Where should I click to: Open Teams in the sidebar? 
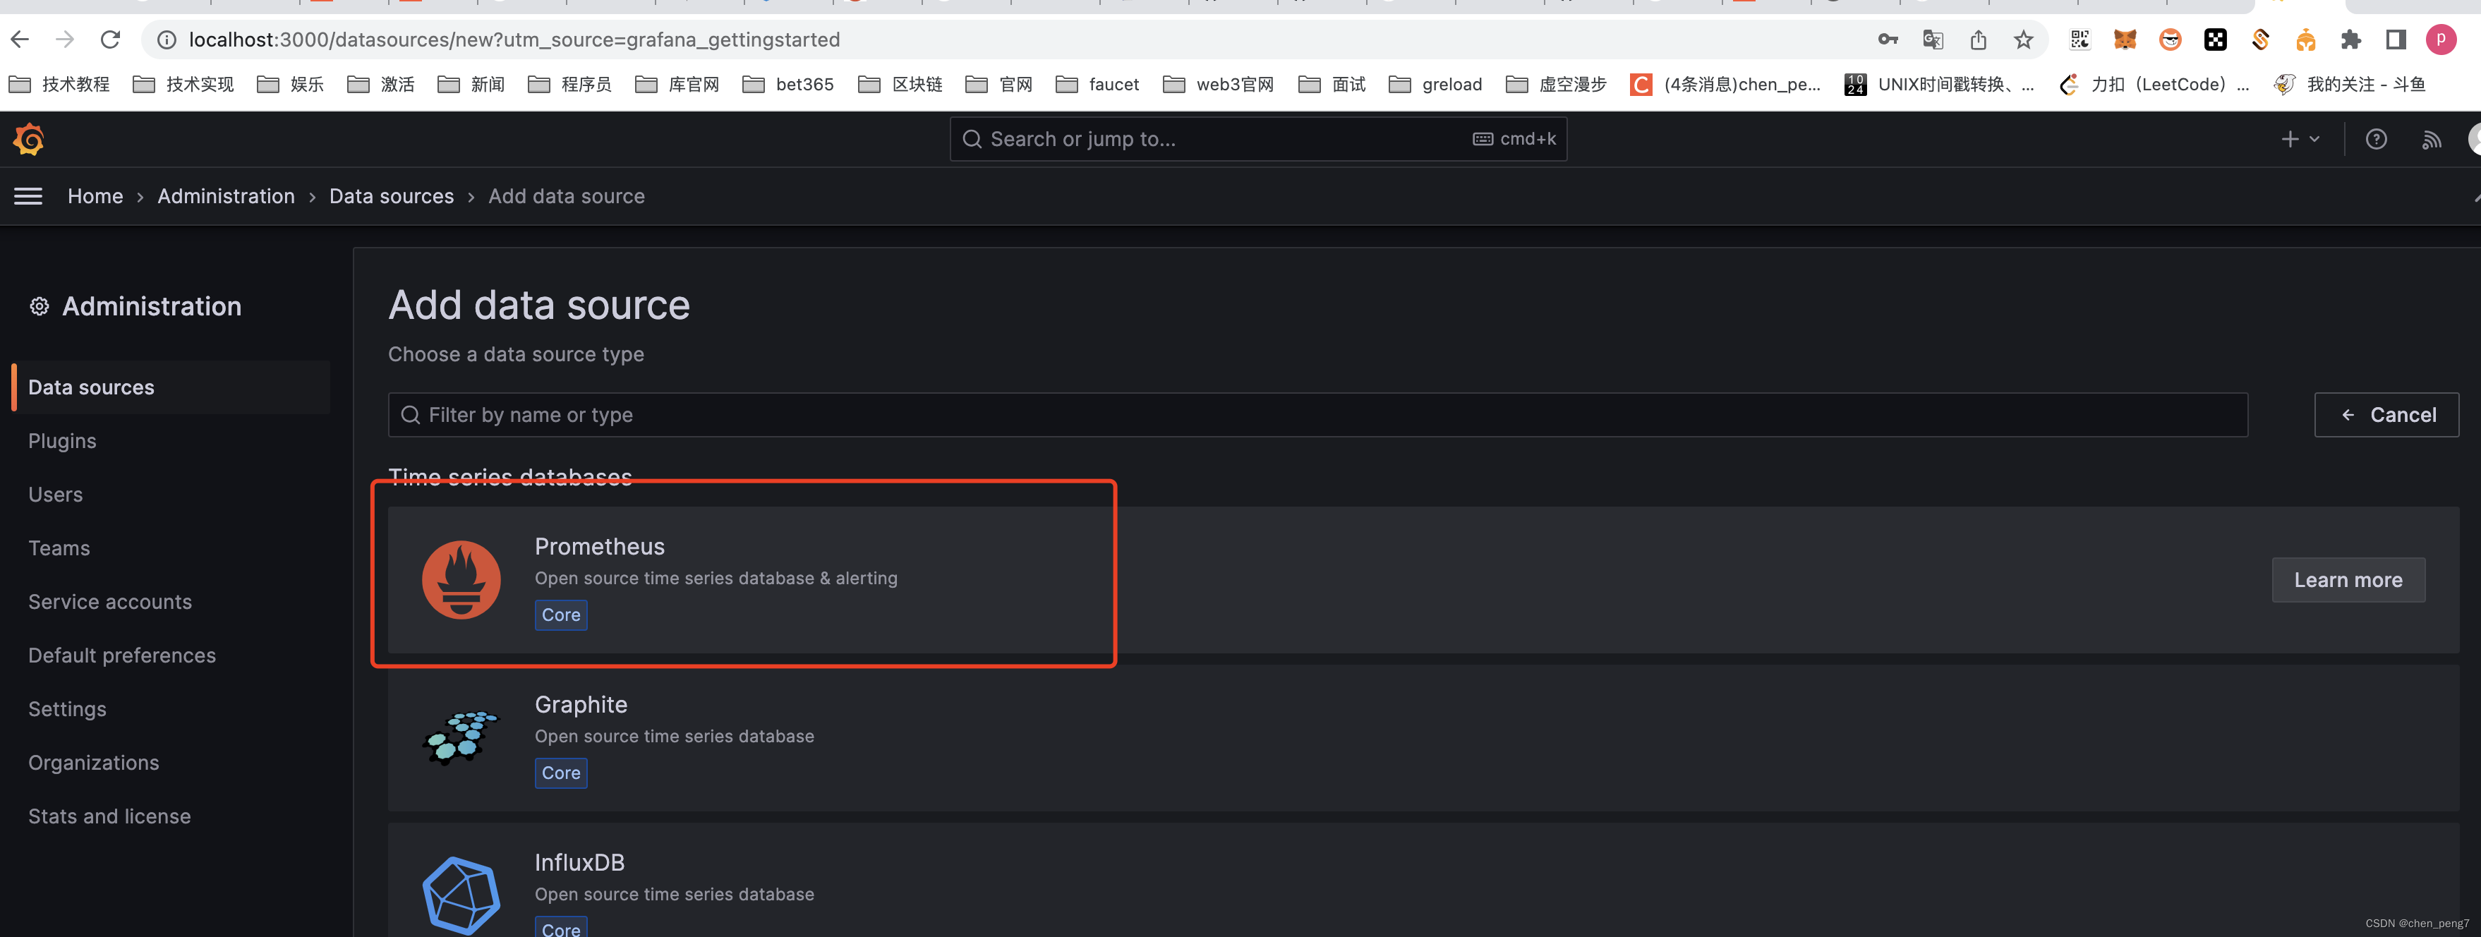59,549
